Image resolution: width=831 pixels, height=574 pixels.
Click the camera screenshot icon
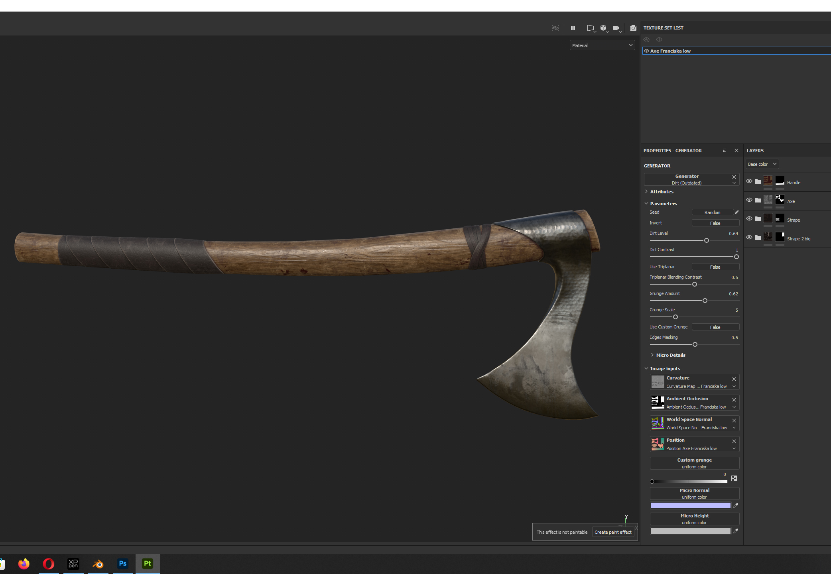click(633, 28)
